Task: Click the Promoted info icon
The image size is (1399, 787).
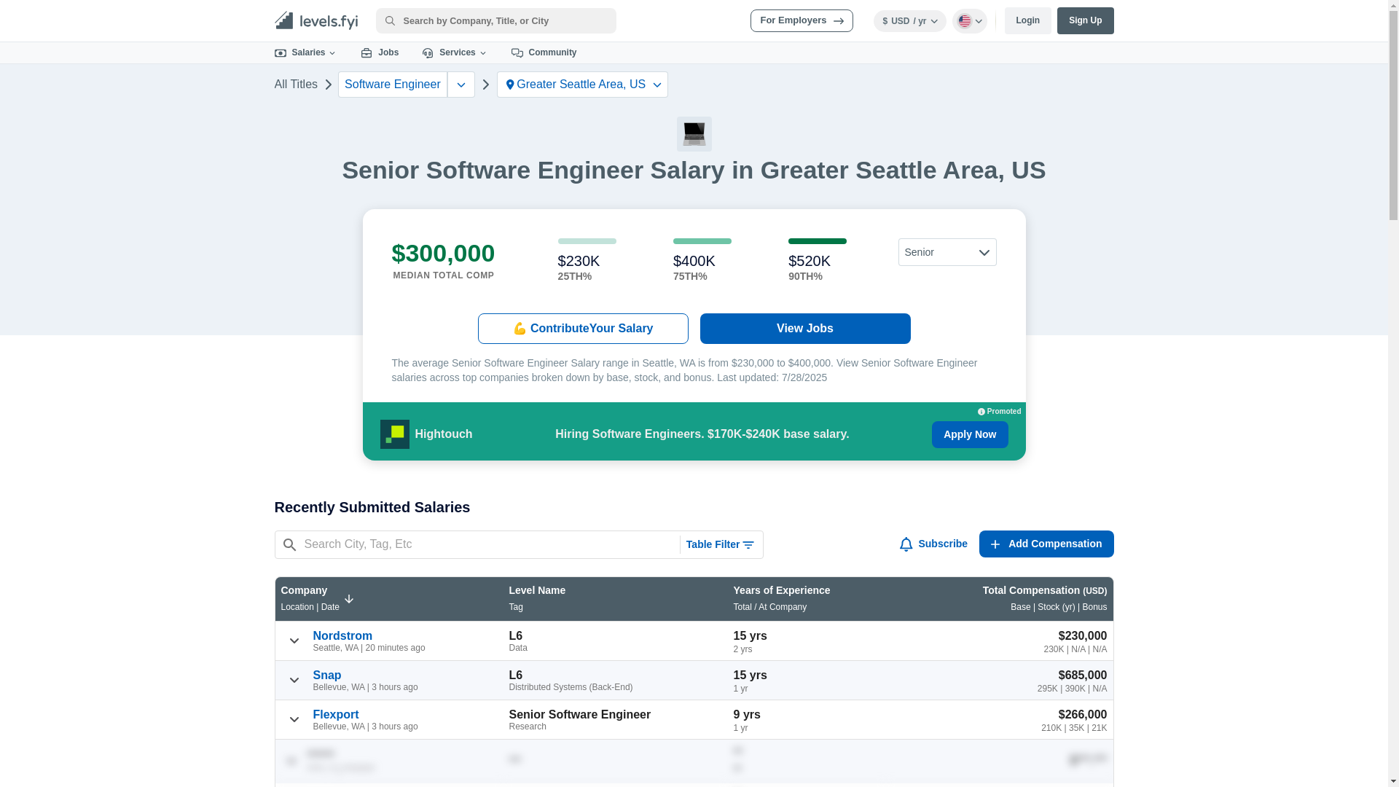Action: pyautogui.click(x=981, y=412)
